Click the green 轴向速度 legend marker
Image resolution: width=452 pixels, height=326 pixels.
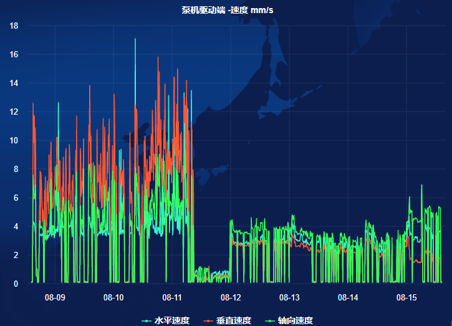(269, 320)
